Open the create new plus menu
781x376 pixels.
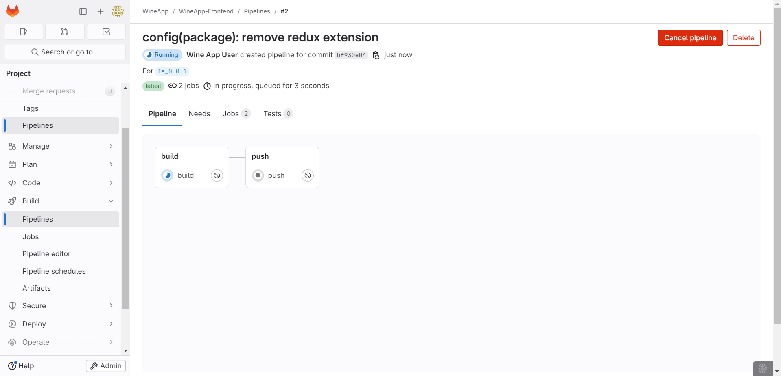click(x=101, y=11)
